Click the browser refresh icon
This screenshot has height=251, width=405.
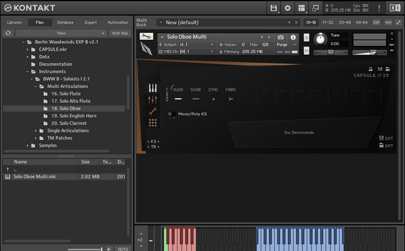pyautogui.click(x=8, y=33)
